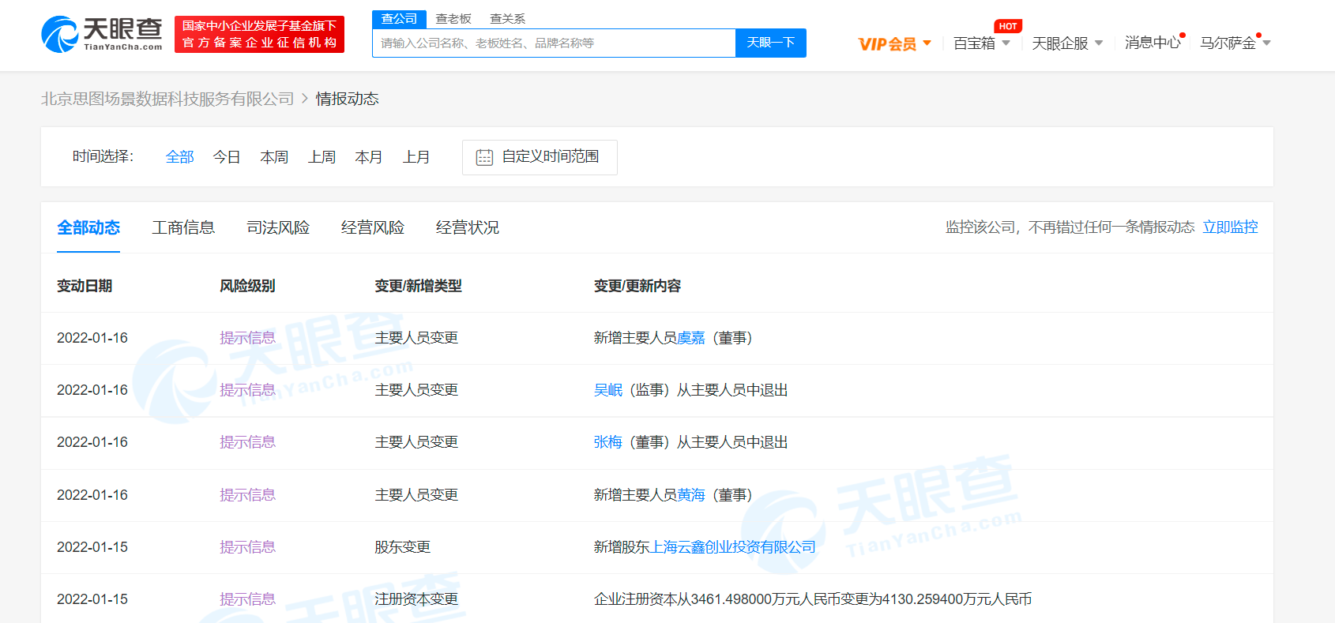Click the 天眼一下 search button
1335x623 pixels.
771,43
